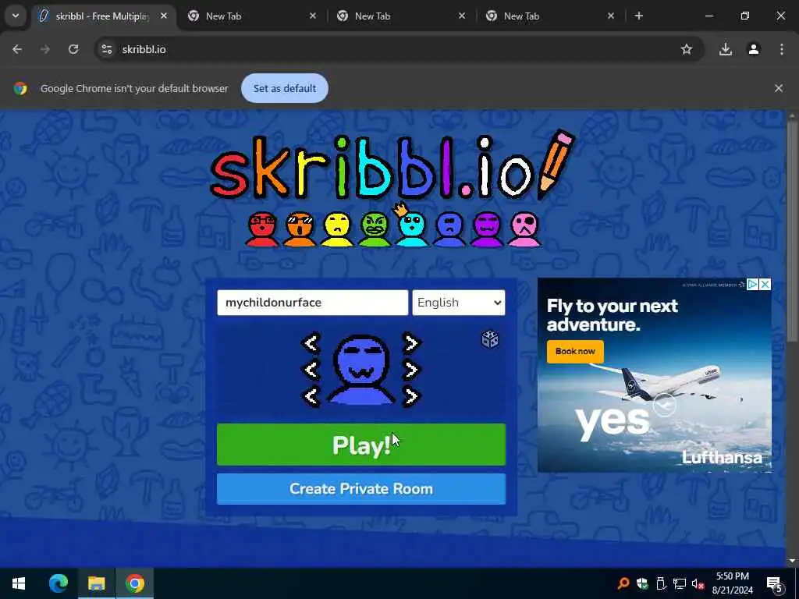This screenshot has width=799, height=599.
Task: Select next mouth with middle right arrow
Action: pos(410,370)
